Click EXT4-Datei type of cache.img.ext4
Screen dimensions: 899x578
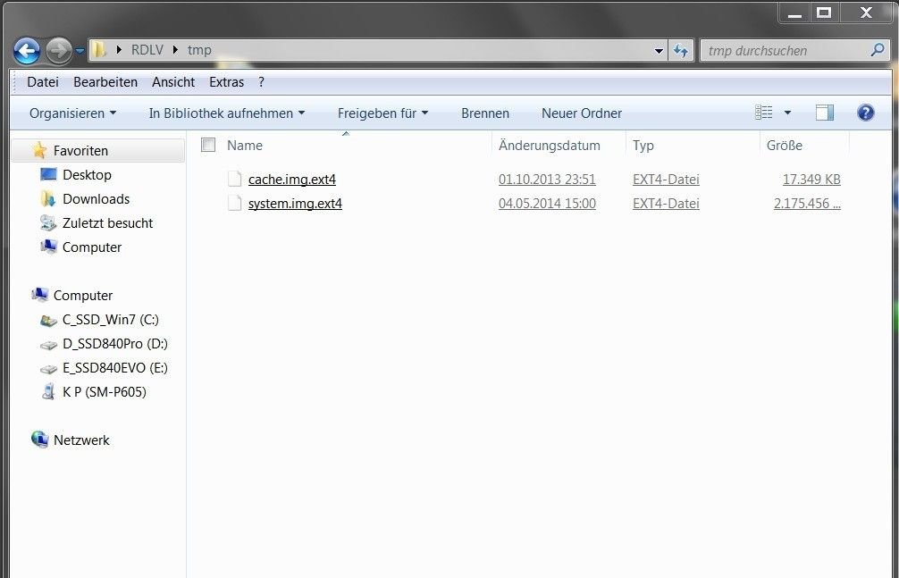(x=666, y=179)
